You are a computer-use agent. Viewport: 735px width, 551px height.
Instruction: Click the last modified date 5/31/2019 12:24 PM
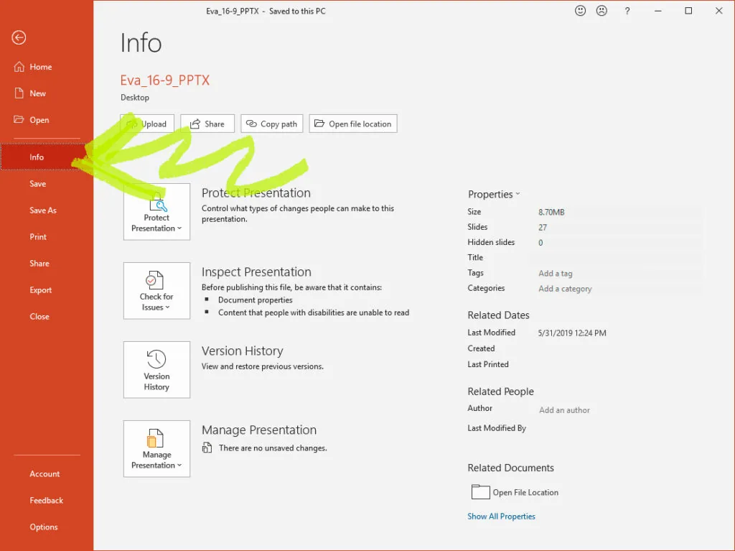[572, 333]
